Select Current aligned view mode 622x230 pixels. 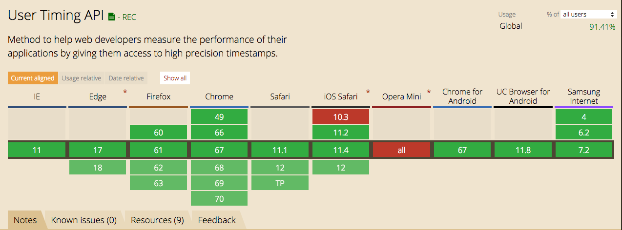[x=32, y=78]
